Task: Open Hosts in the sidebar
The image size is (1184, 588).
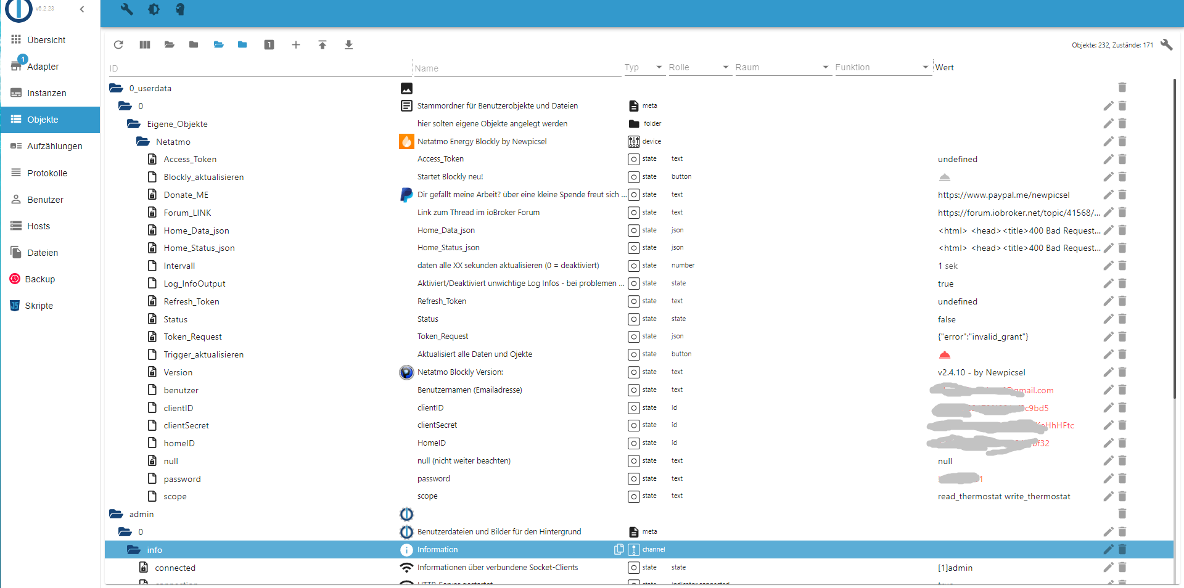Action: (51, 226)
